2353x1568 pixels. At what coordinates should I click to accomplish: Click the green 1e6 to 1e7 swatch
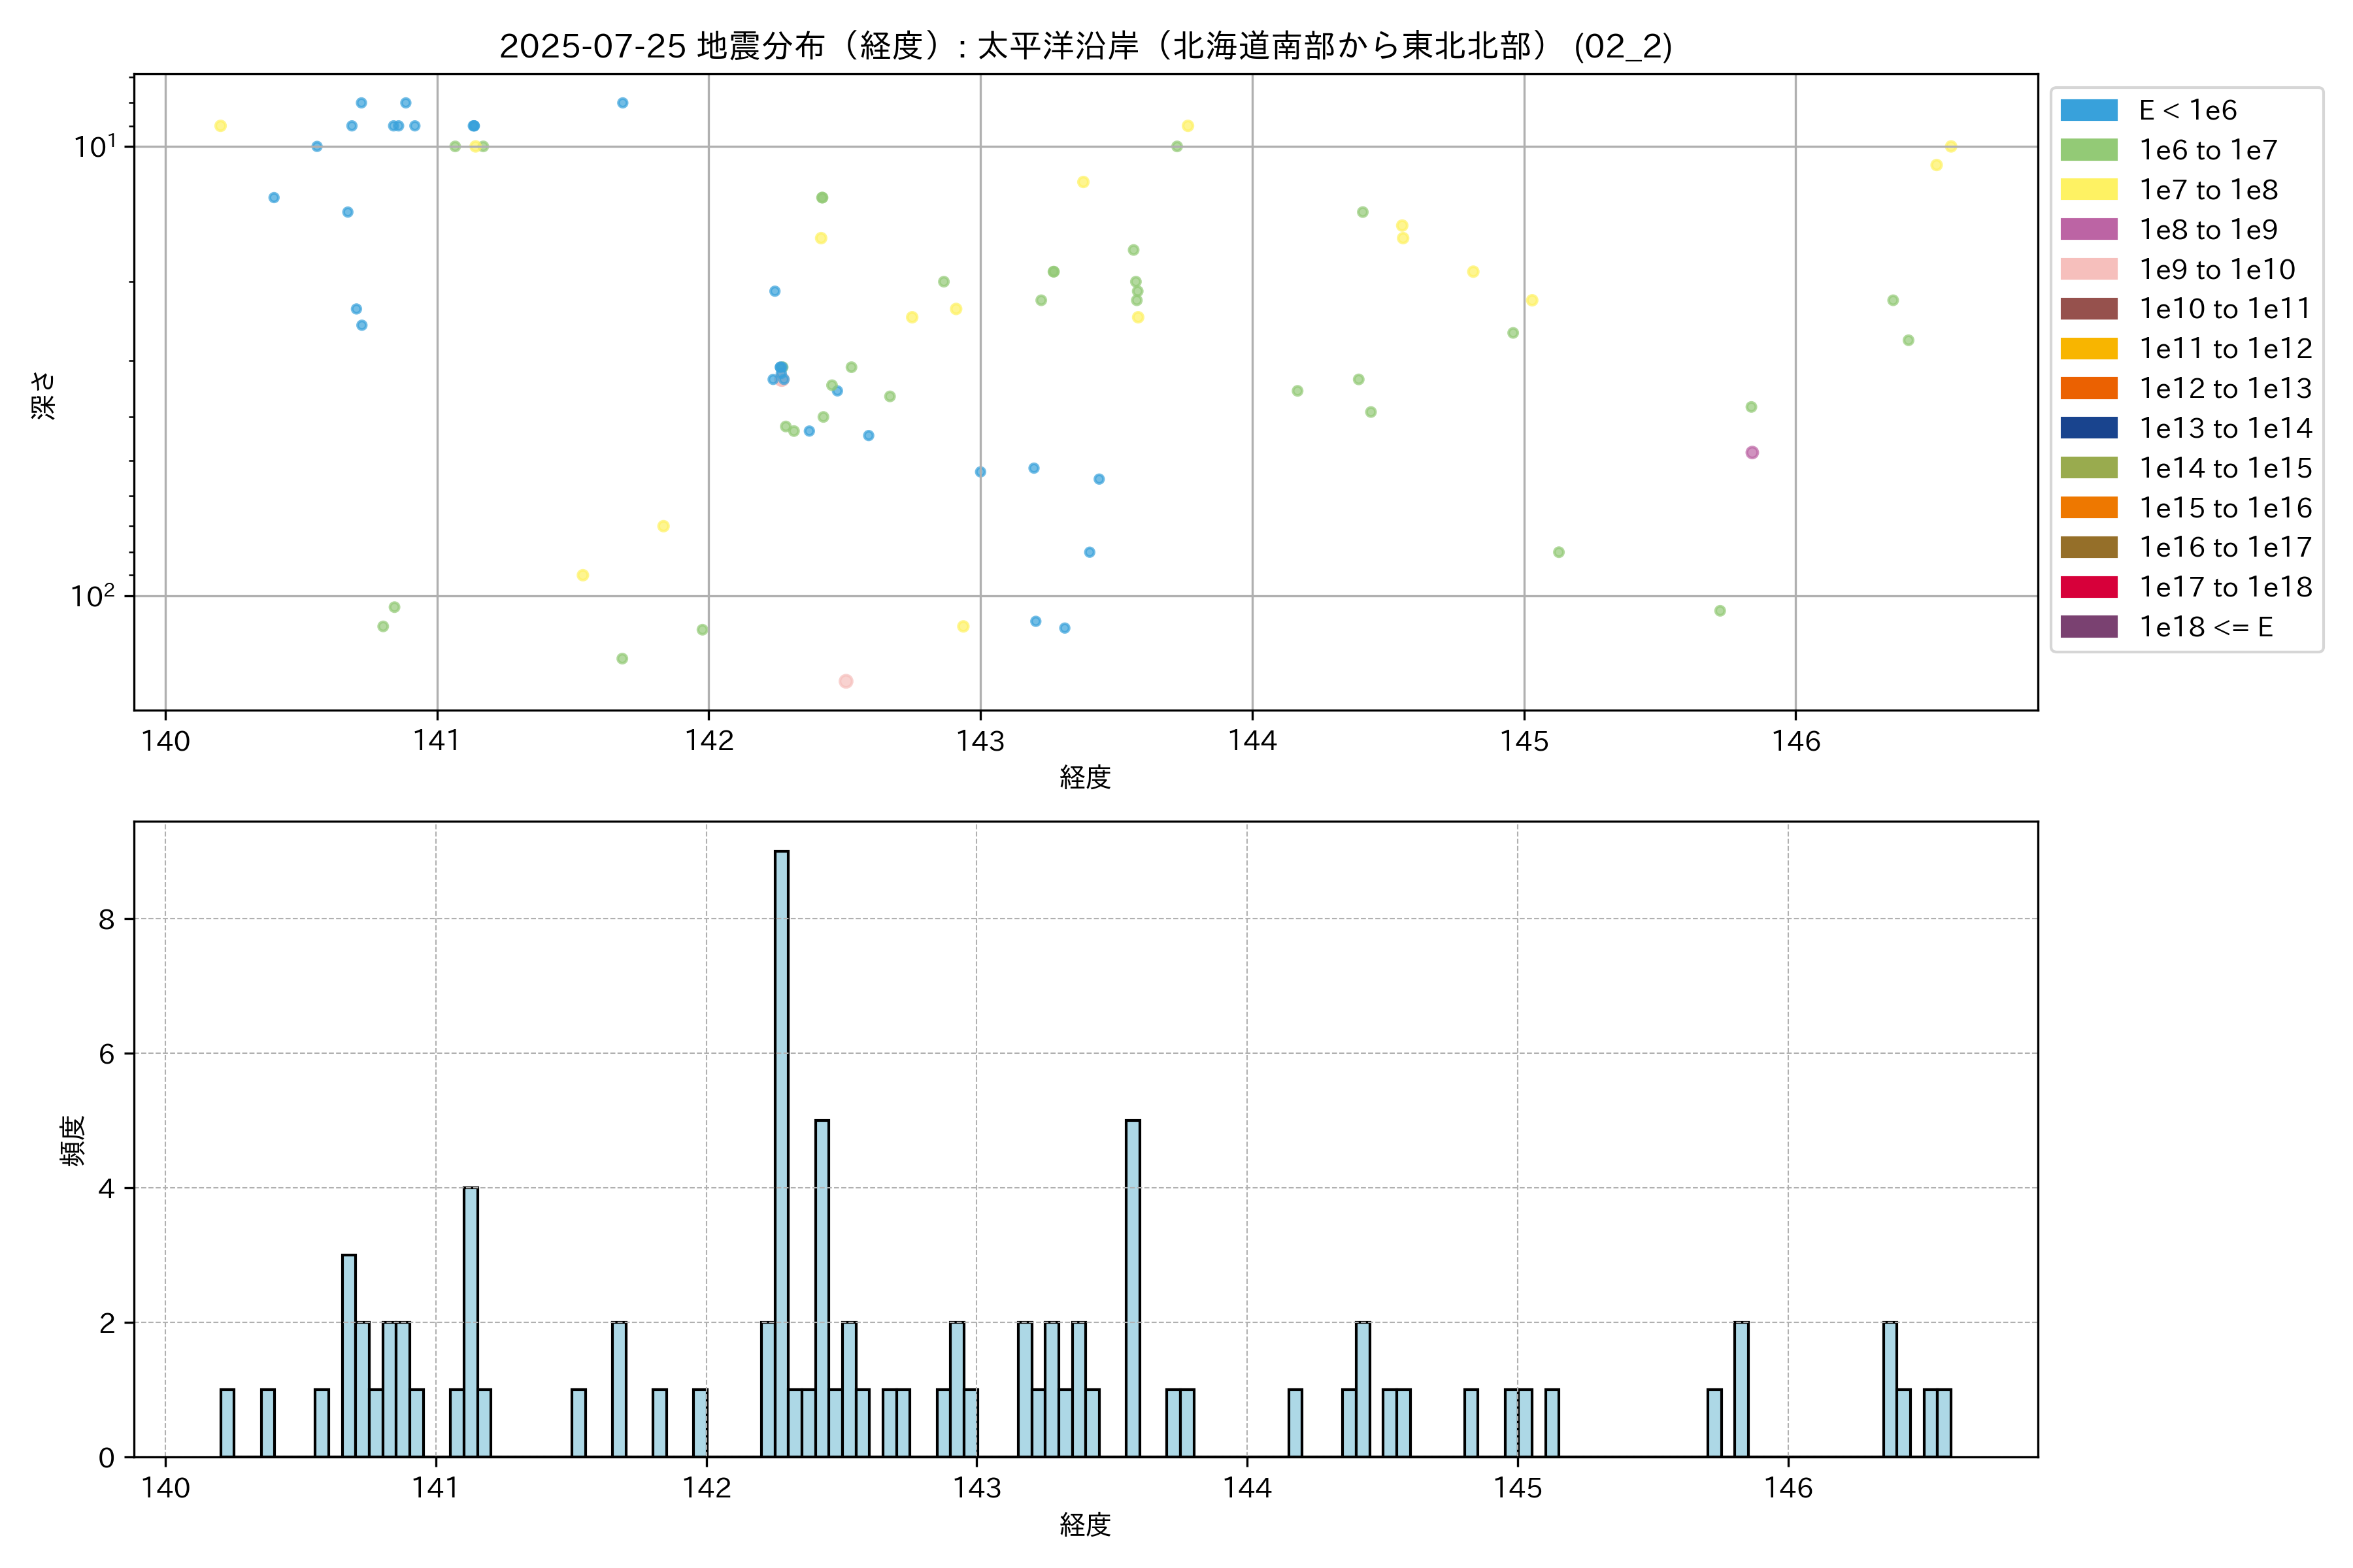click(x=2088, y=150)
